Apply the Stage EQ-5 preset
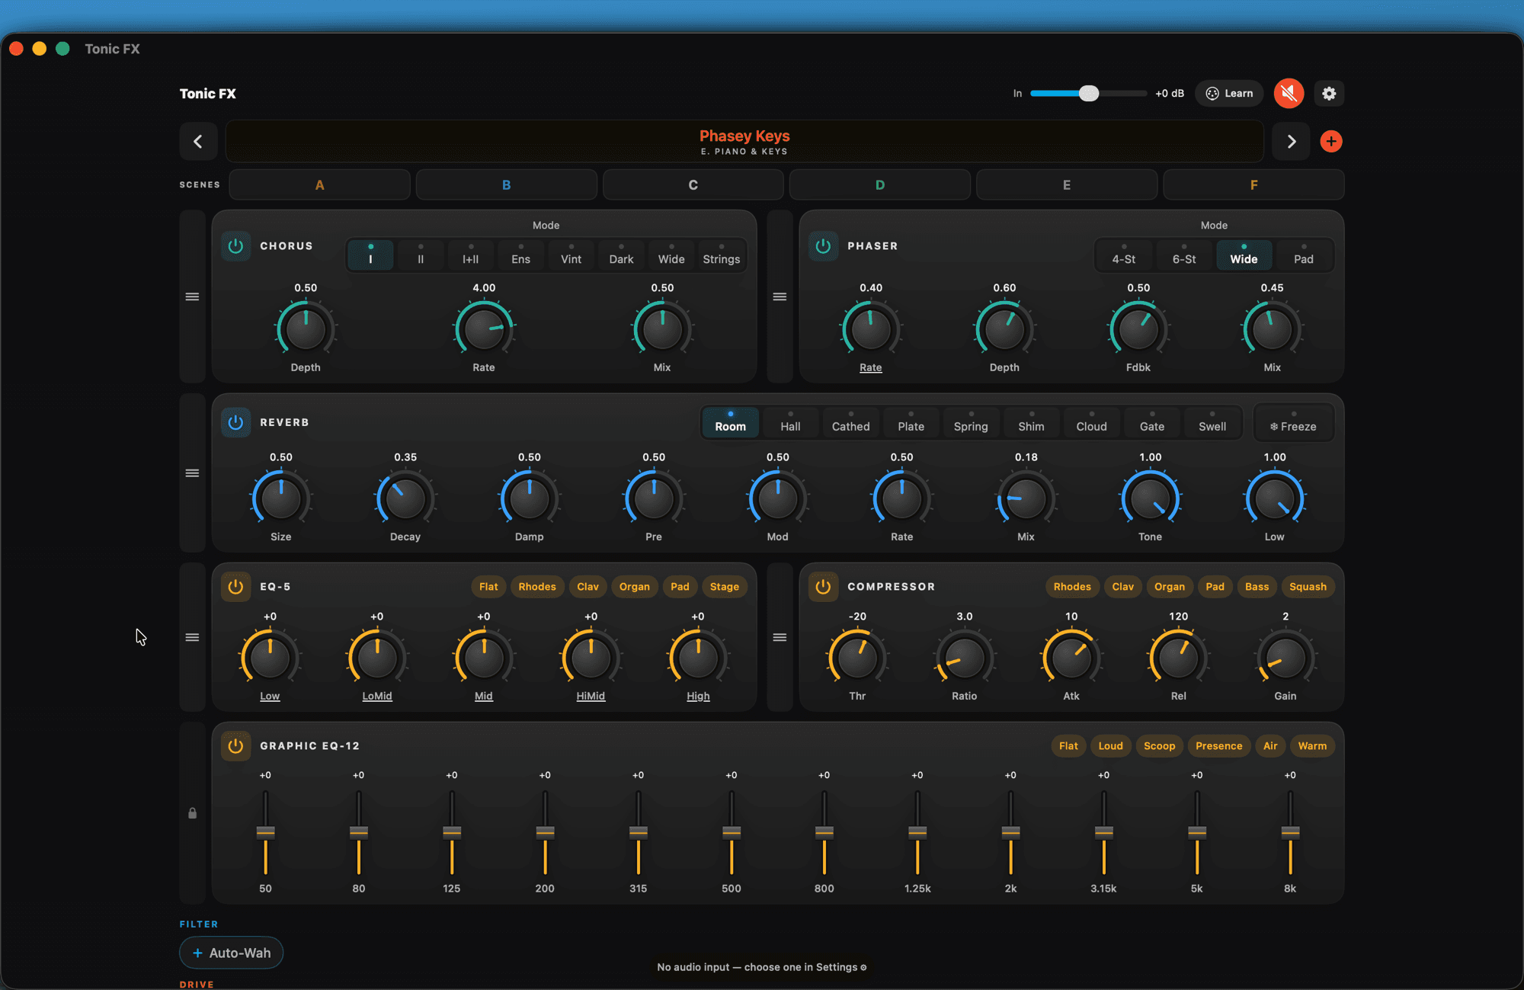Viewport: 1524px width, 990px height. (x=724, y=587)
